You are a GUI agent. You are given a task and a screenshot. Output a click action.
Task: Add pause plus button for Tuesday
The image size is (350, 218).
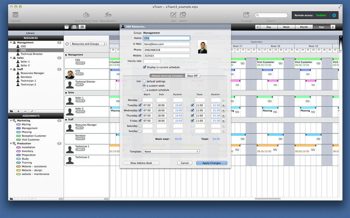[223, 105]
